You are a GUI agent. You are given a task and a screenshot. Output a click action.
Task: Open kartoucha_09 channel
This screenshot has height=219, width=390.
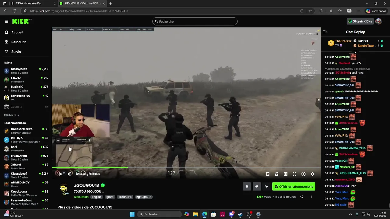26,97
